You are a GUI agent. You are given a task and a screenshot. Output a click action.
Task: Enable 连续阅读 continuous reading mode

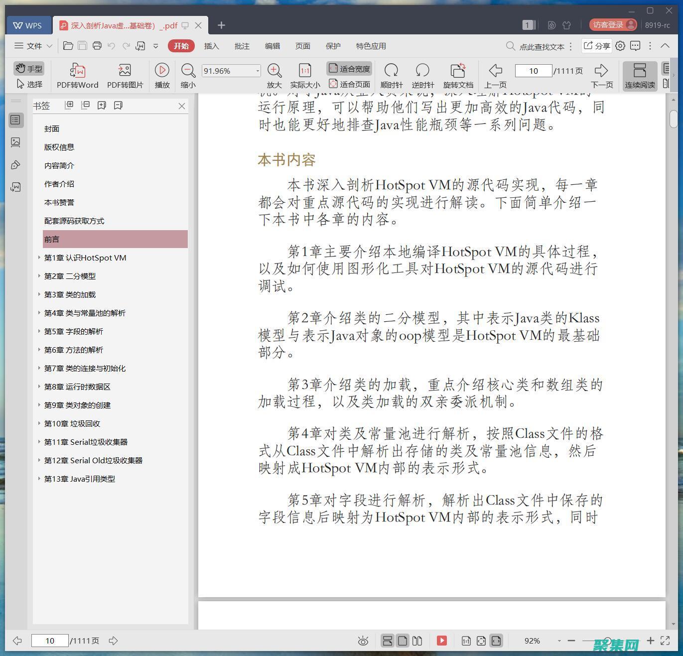click(640, 76)
